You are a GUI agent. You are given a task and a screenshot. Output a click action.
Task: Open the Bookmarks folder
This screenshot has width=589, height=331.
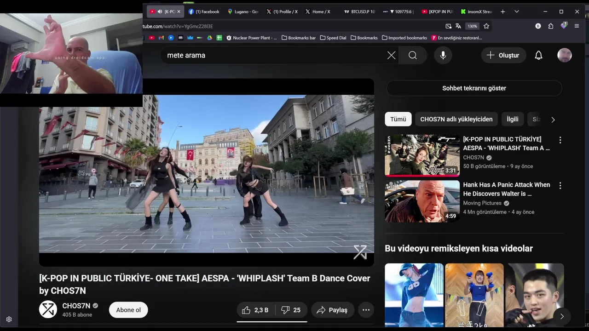click(x=364, y=38)
